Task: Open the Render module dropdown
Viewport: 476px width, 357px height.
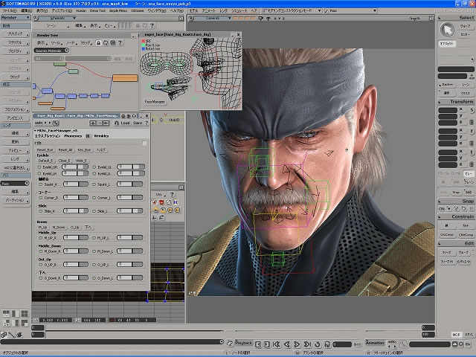Action: tap(15, 16)
